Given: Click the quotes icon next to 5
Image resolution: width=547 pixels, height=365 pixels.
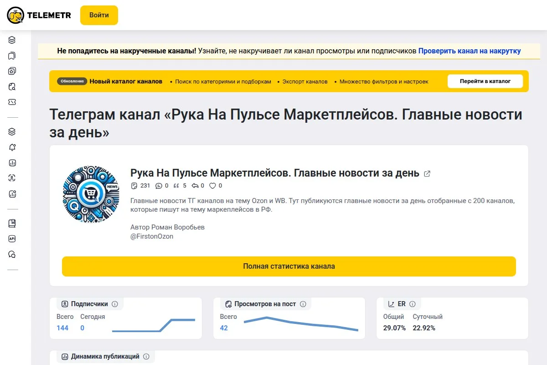Looking at the screenshot, I should [176, 186].
